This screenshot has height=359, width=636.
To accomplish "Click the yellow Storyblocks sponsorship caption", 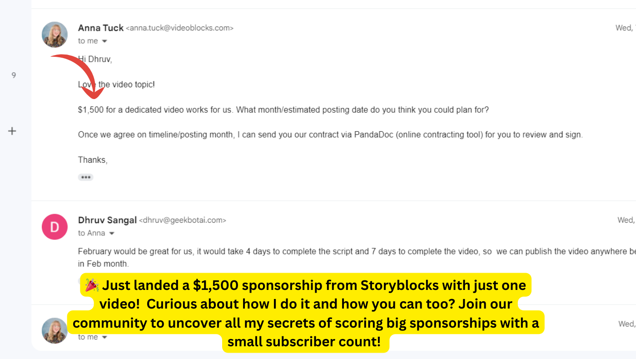I will [306, 313].
